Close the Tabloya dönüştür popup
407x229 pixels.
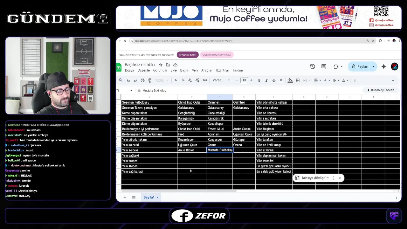point(340,178)
